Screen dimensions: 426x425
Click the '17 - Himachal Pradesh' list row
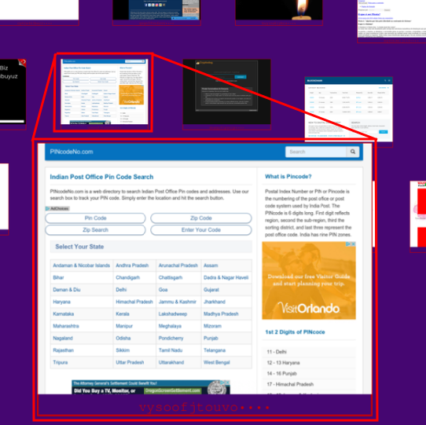point(309,384)
